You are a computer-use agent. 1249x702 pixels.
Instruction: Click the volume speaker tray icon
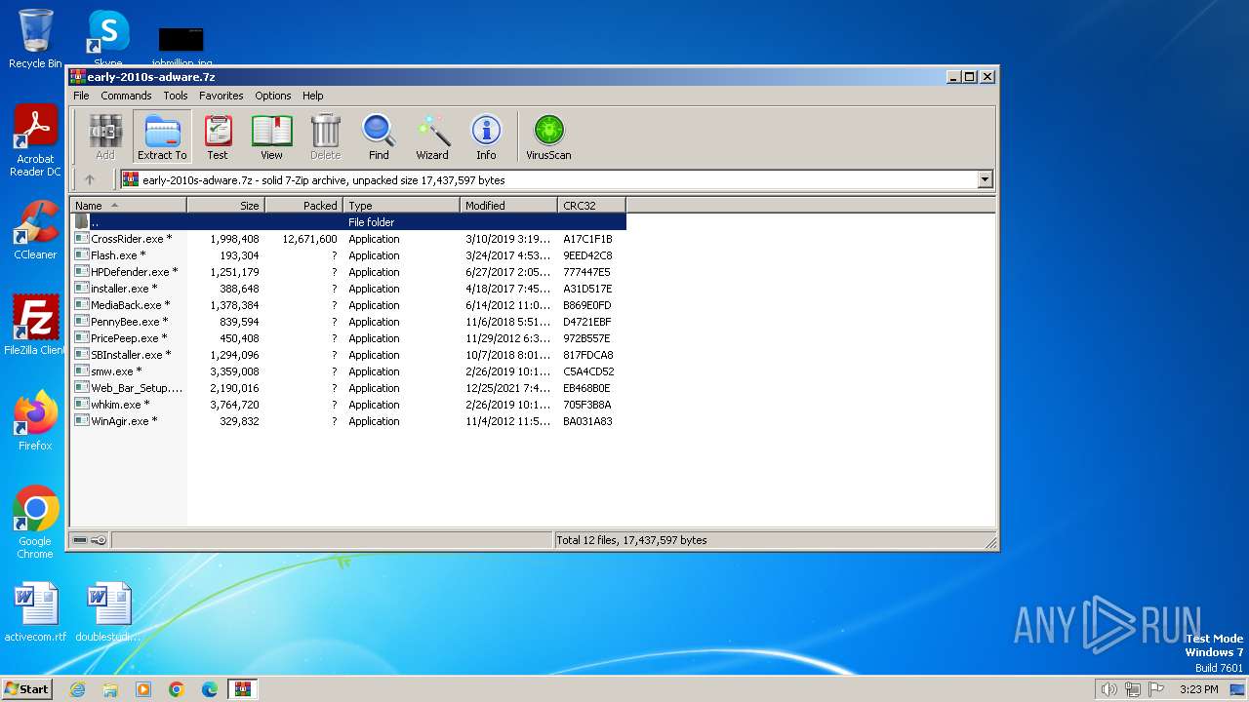[1108, 689]
